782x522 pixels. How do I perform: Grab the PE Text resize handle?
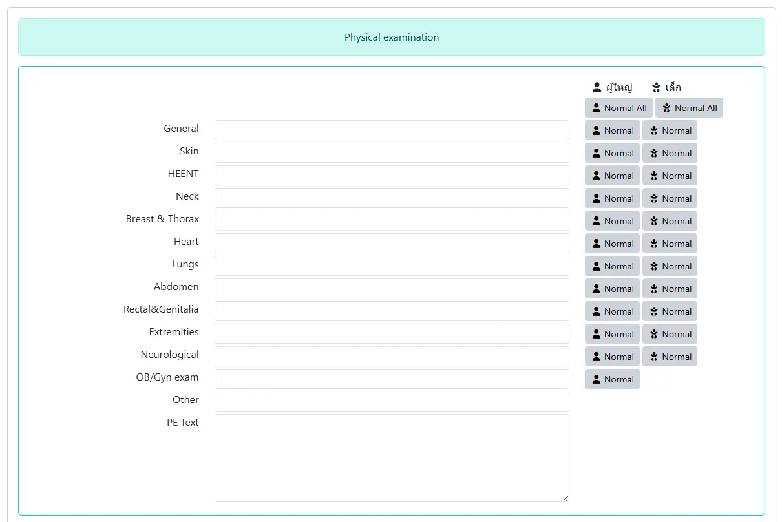click(x=565, y=498)
